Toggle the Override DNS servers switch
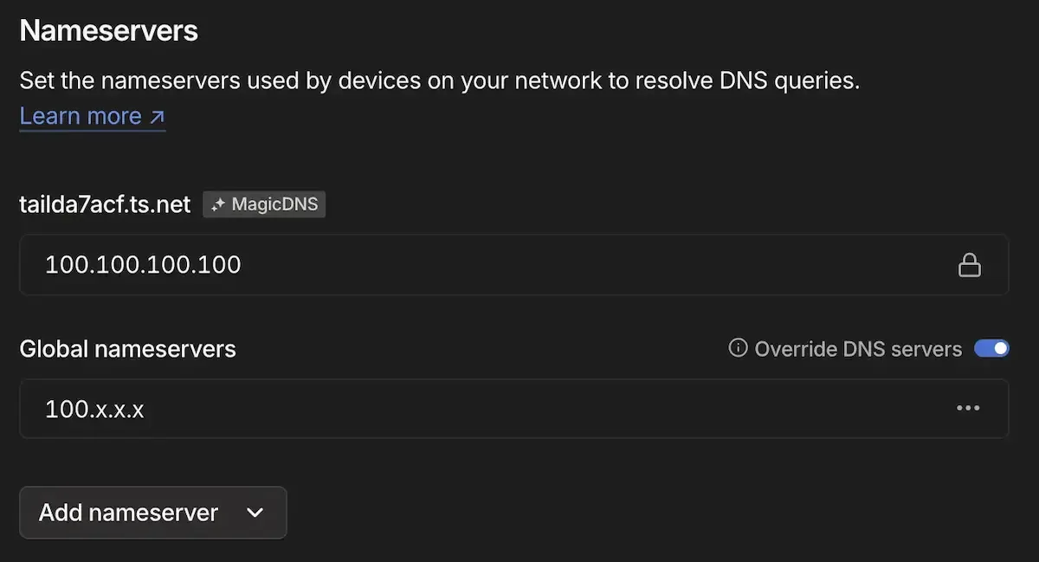 point(991,348)
